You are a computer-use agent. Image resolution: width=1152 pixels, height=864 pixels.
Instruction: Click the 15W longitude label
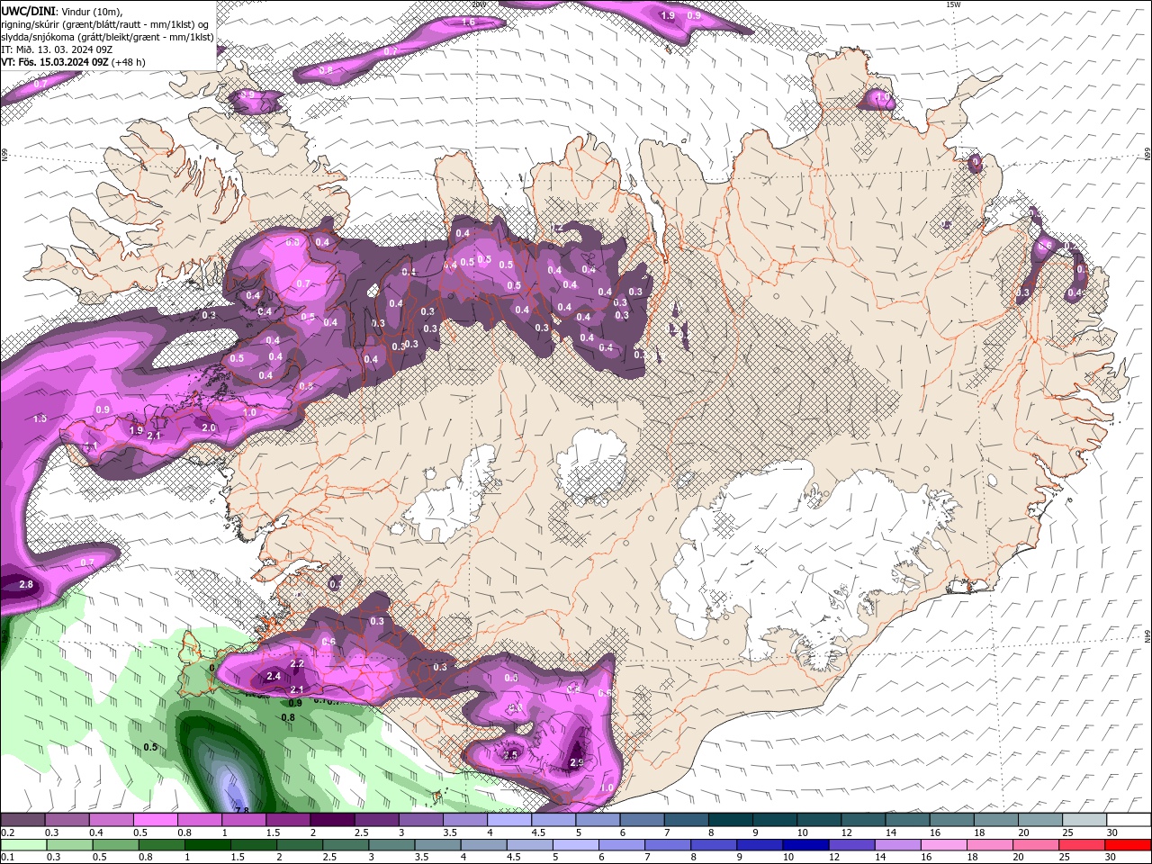tap(955, 4)
